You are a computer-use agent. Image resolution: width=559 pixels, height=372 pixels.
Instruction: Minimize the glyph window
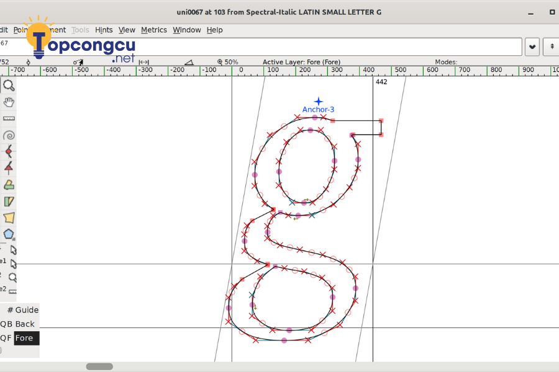[x=531, y=13]
